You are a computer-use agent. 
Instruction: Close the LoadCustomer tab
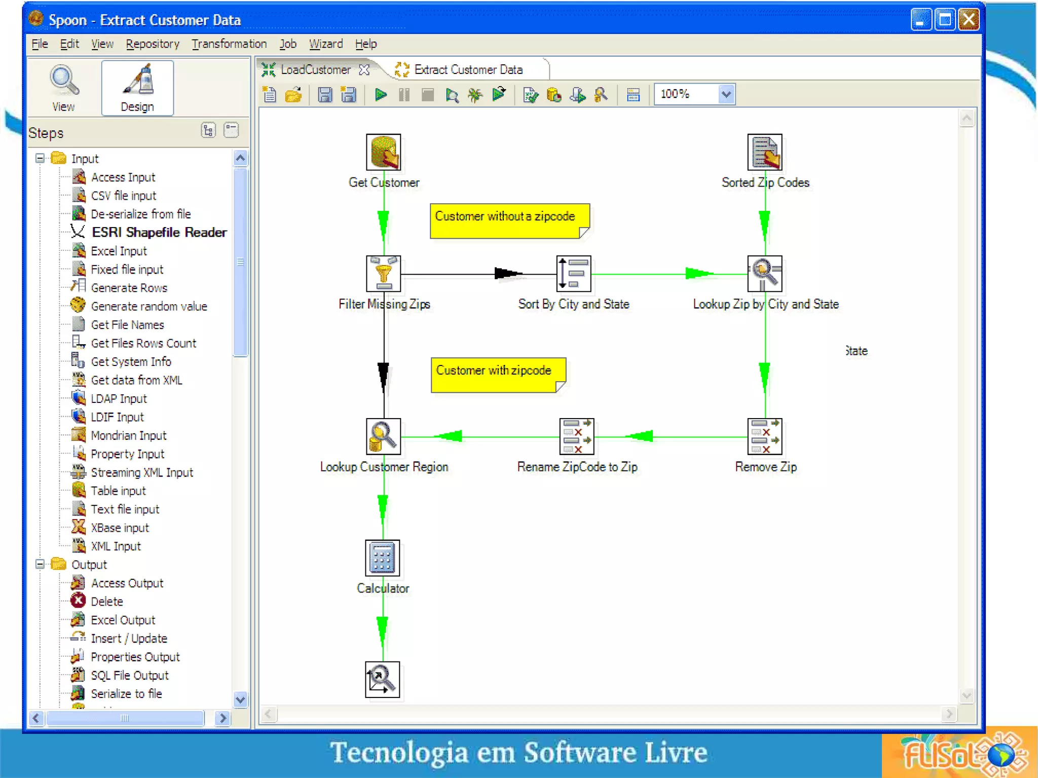(364, 70)
